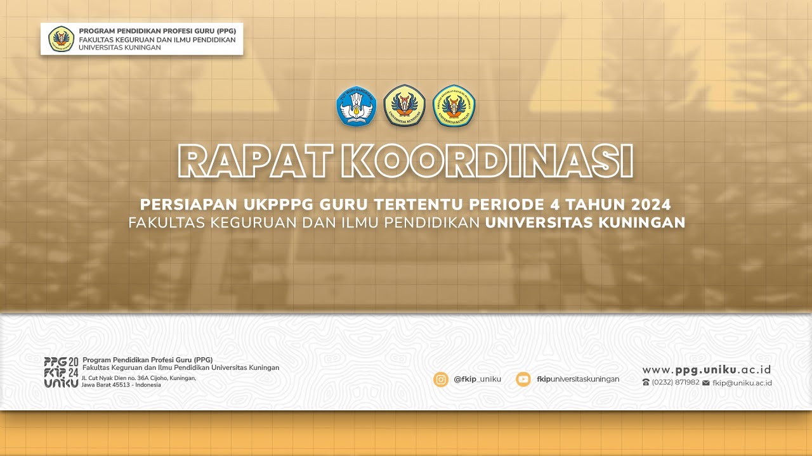Viewport: 812px width, 456px height.
Task: Click the middle Universitas Kuningan emblem
Action: [405, 106]
